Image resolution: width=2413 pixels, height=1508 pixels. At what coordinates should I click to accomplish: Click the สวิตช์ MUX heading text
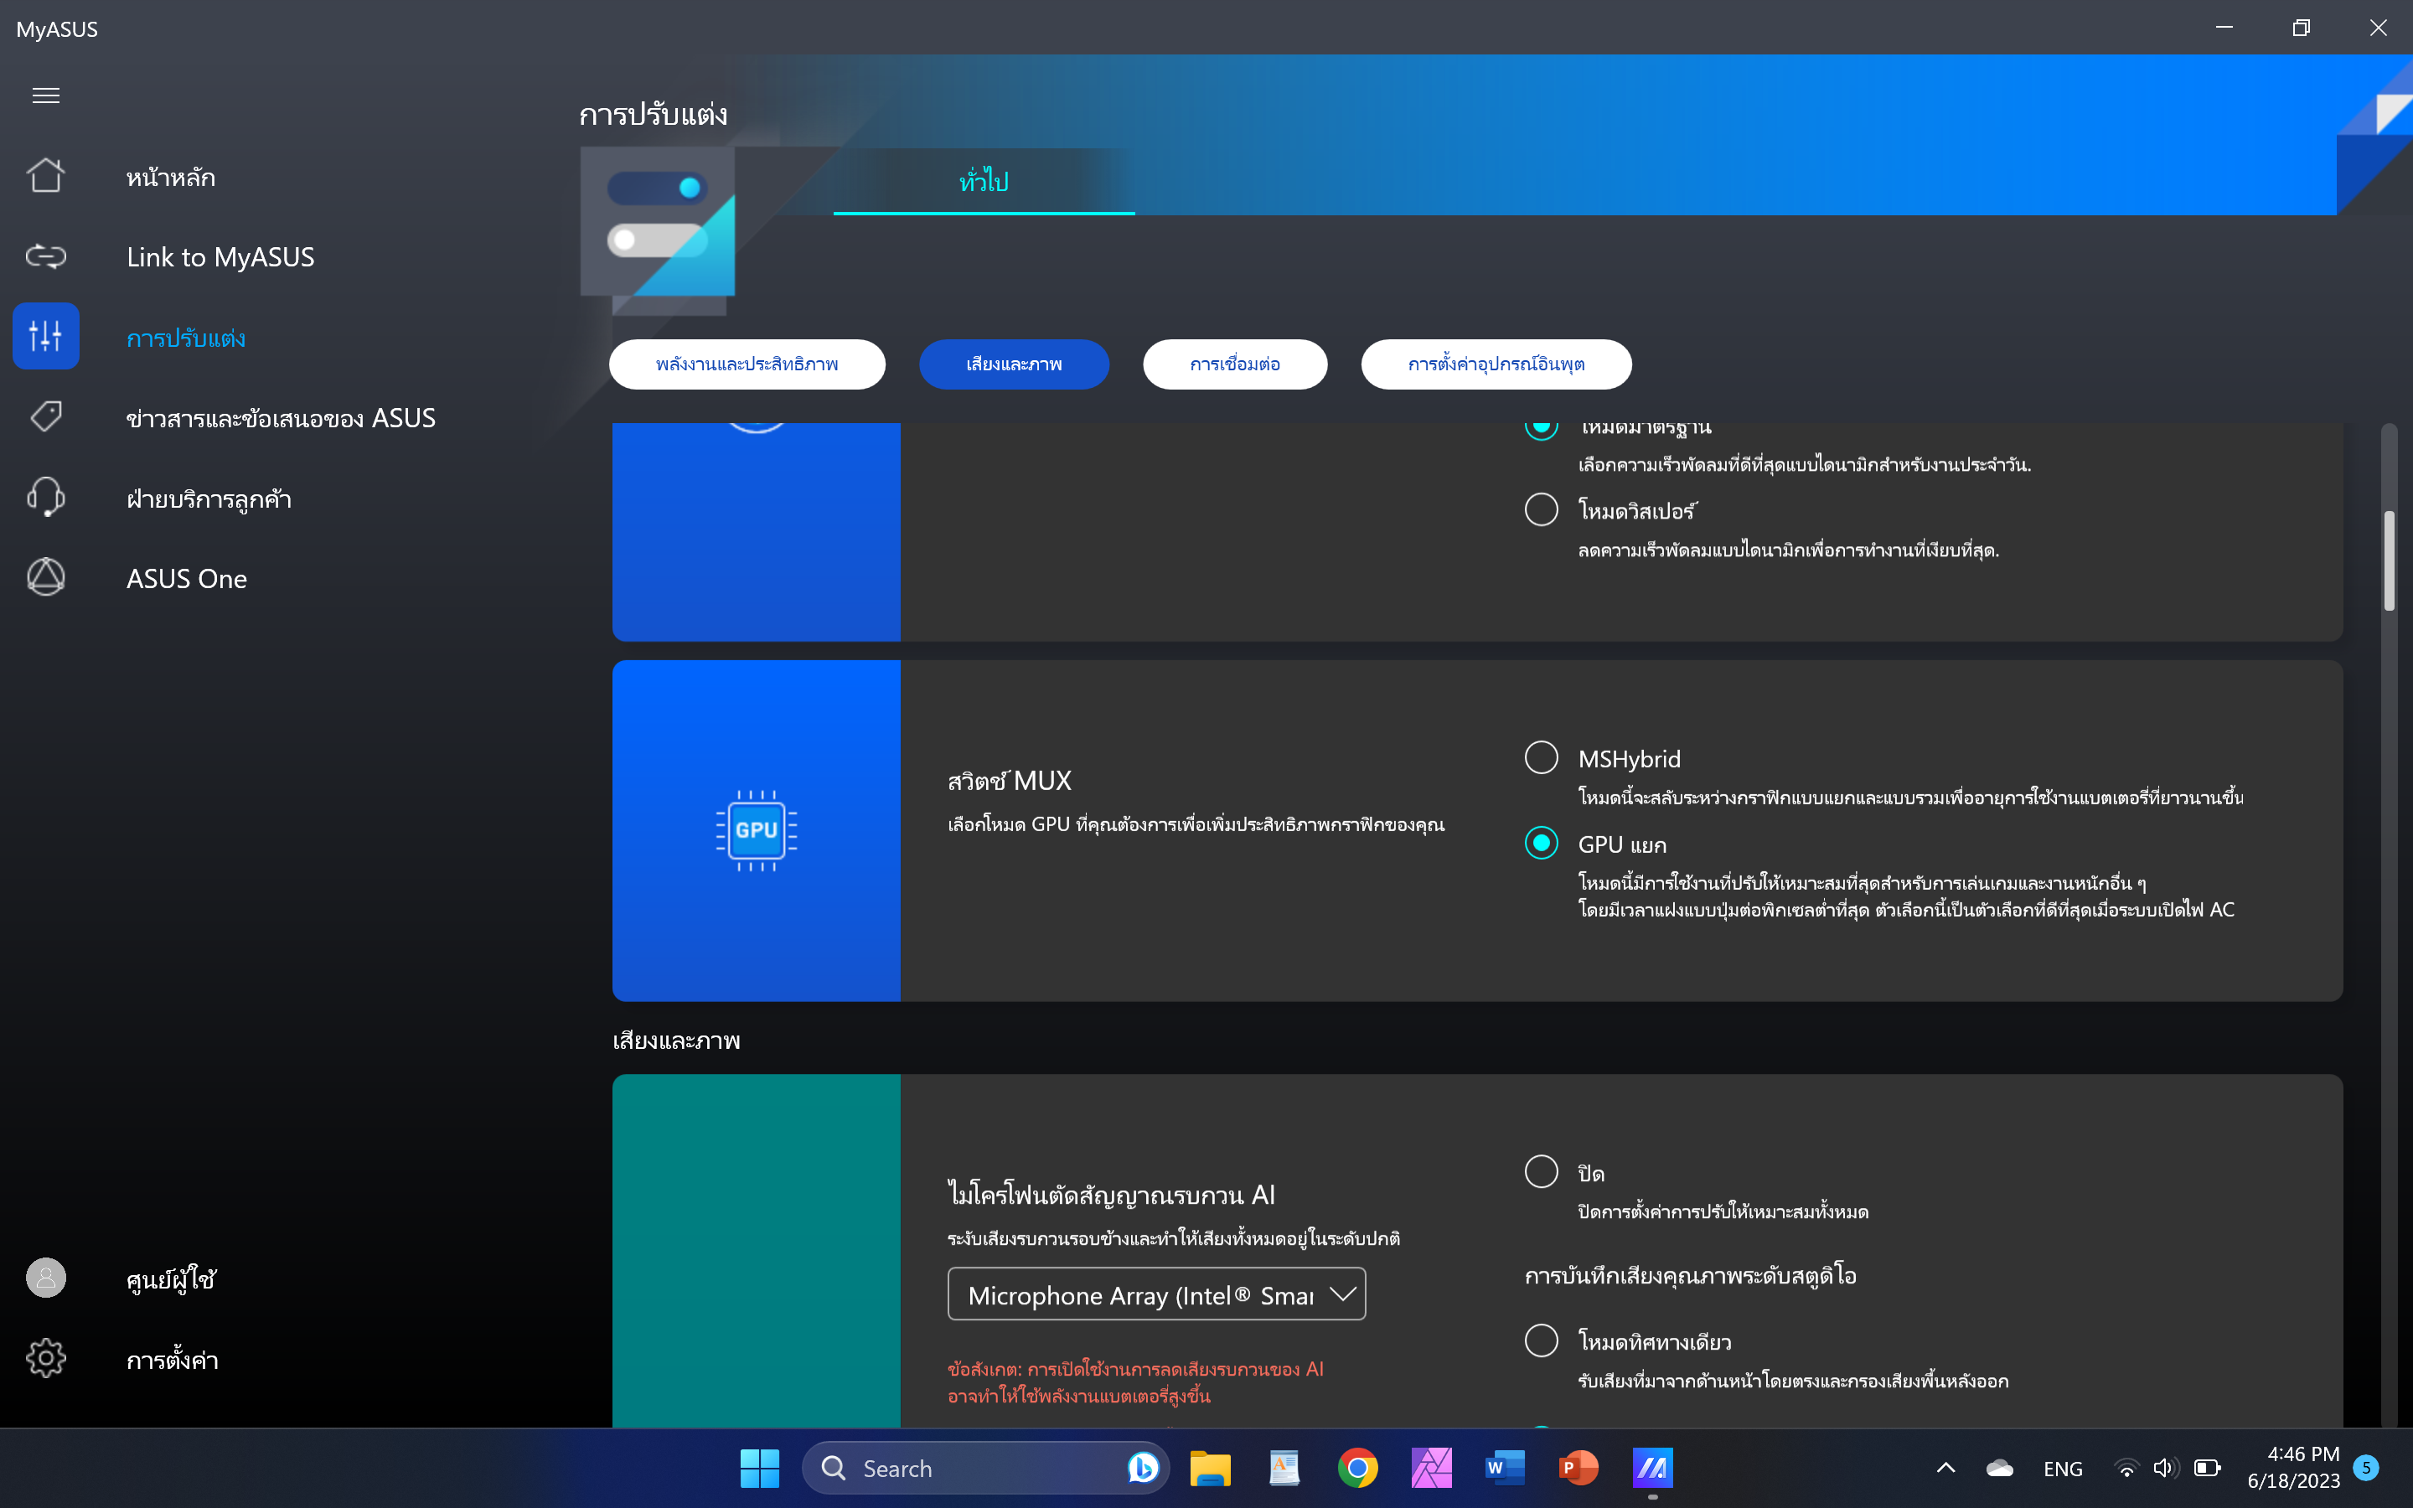click(1009, 780)
